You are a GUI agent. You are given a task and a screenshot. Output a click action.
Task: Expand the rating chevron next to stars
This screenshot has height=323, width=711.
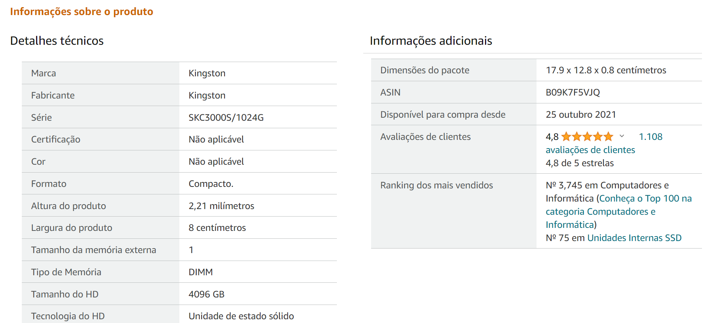tap(622, 136)
